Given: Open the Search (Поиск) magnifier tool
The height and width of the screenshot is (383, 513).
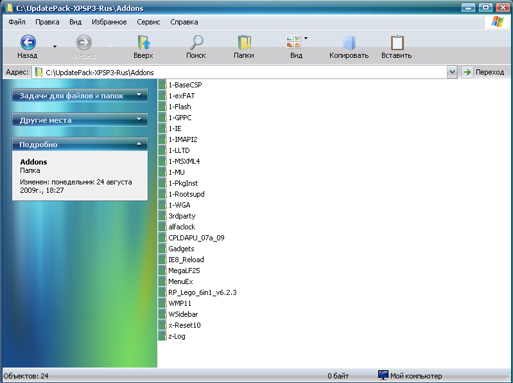Looking at the screenshot, I should coord(196,43).
